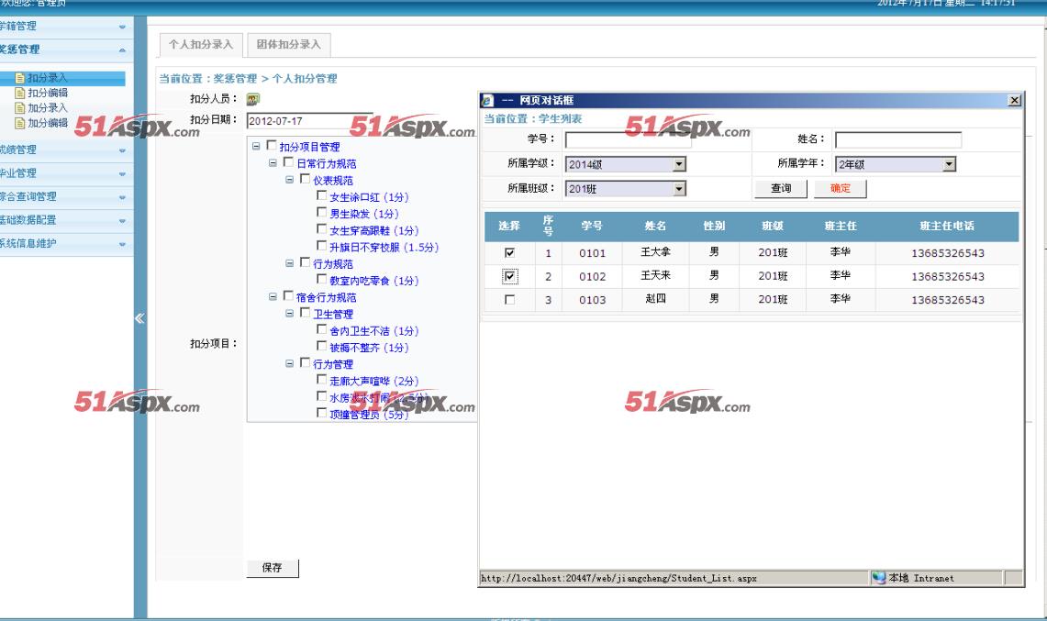Collapse the sidebar with the double-arrow icon
The image size is (1047, 621).
tap(140, 319)
